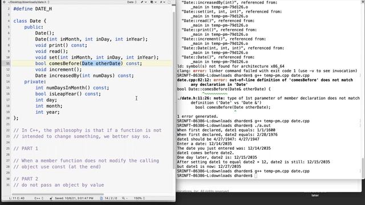Click 'date.cpp:82:12: error' line in Terminal
The width and height of the screenshot is (365, 205).
click(265, 80)
